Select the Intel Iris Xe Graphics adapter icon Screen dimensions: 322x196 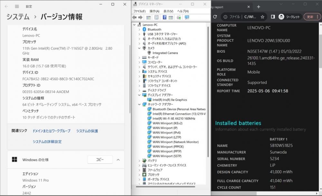[x=149, y=100]
